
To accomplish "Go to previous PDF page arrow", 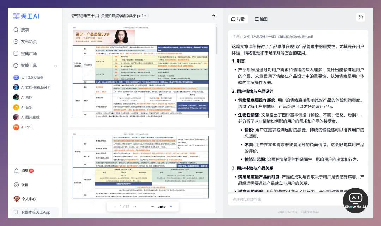I will tap(114, 207).
